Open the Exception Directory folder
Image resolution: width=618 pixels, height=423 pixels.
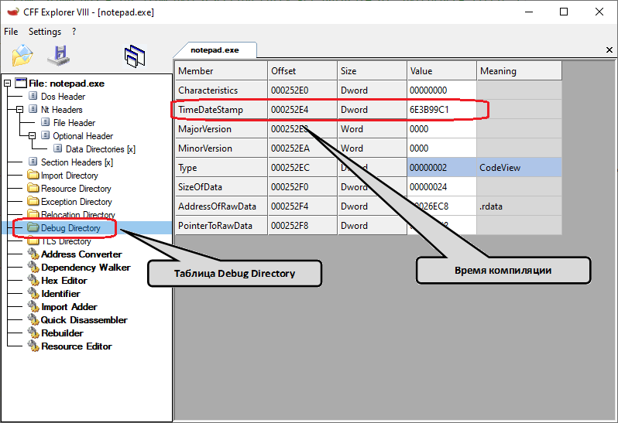77,202
